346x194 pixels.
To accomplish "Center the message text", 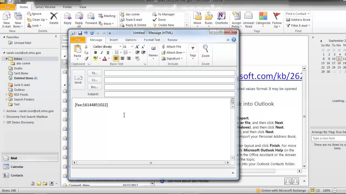I will coord(122,58).
